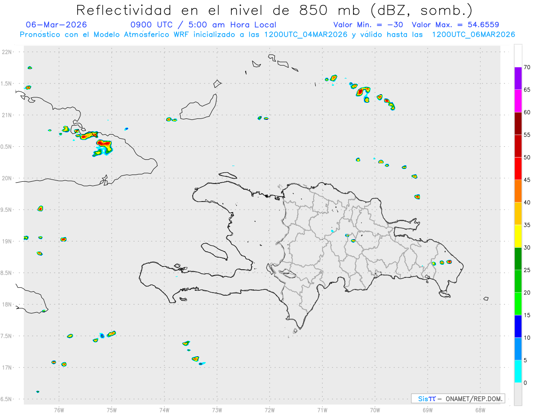Pick the dark green 25-30 dBZ color swatch
Screen dimensions: 539x416
[x=518, y=258]
